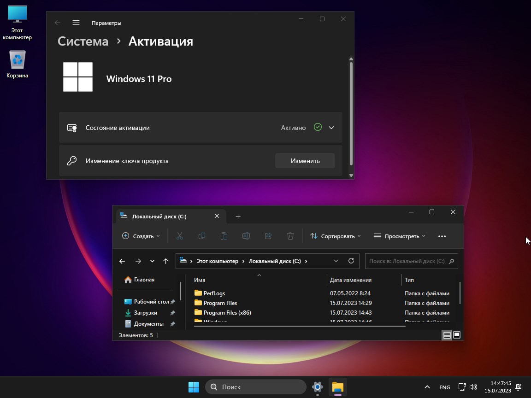Viewport: 531px width, 398px height.
Task: Click the volume speaker icon in system tray
Action: tap(473, 387)
